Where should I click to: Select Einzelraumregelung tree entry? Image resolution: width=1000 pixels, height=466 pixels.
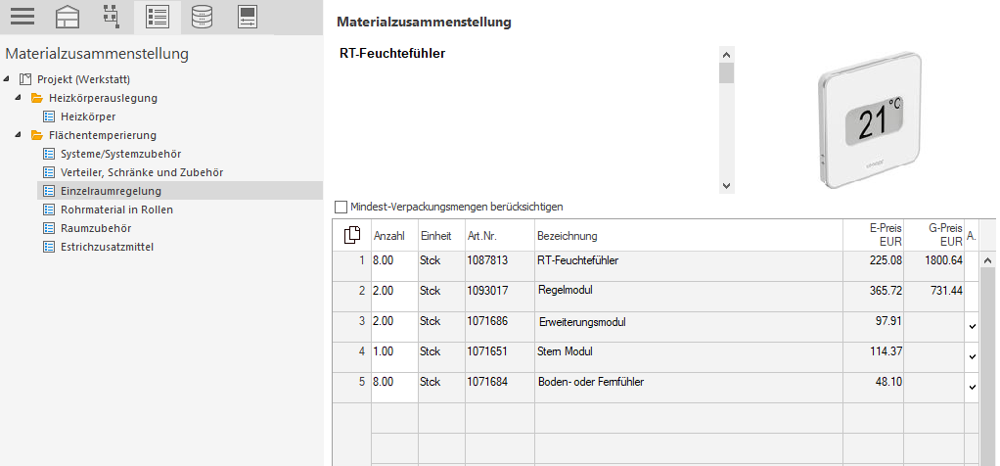(111, 191)
